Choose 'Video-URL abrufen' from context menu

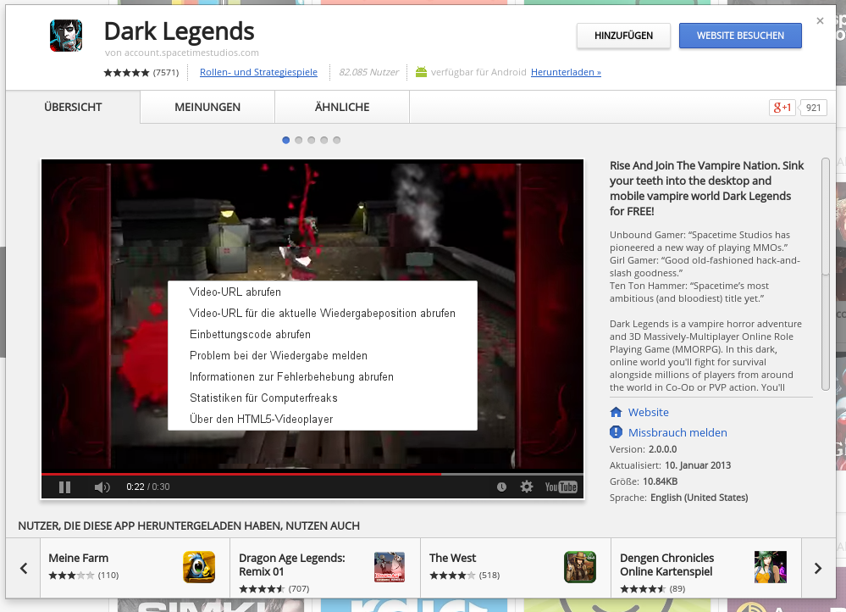tap(323, 292)
